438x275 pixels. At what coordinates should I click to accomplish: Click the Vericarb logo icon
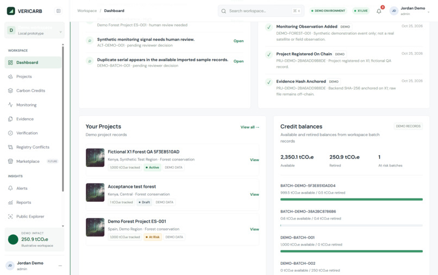[11, 11]
